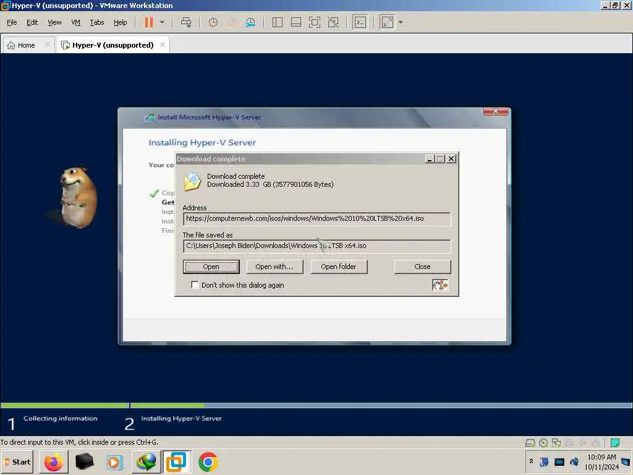Viewport: 633px width, 475px height.
Task: Maximize the Download complete dialog
Action: [440, 159]
